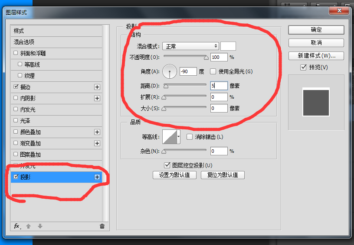Toggle 使用全局光 checkbox
The height and width of the screenshot is (245, 354).
tap(213, 71)
